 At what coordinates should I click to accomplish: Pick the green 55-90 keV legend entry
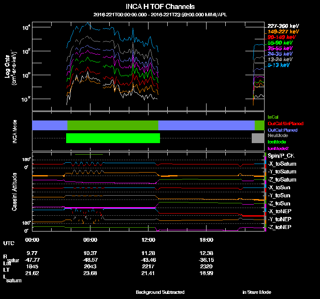point(280,43)
